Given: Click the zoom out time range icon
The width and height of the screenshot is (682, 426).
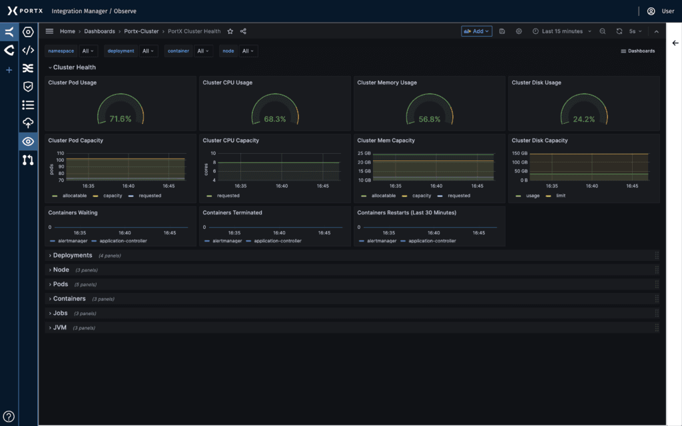Looking at the screenshot, I should pos(603,31).
